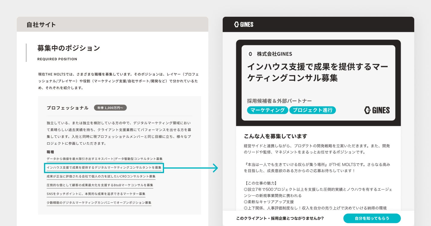Click the line starting ◎上下関係、人事評価制度なし
This screenshot has width=431, height=226.
tap(315, 208)
